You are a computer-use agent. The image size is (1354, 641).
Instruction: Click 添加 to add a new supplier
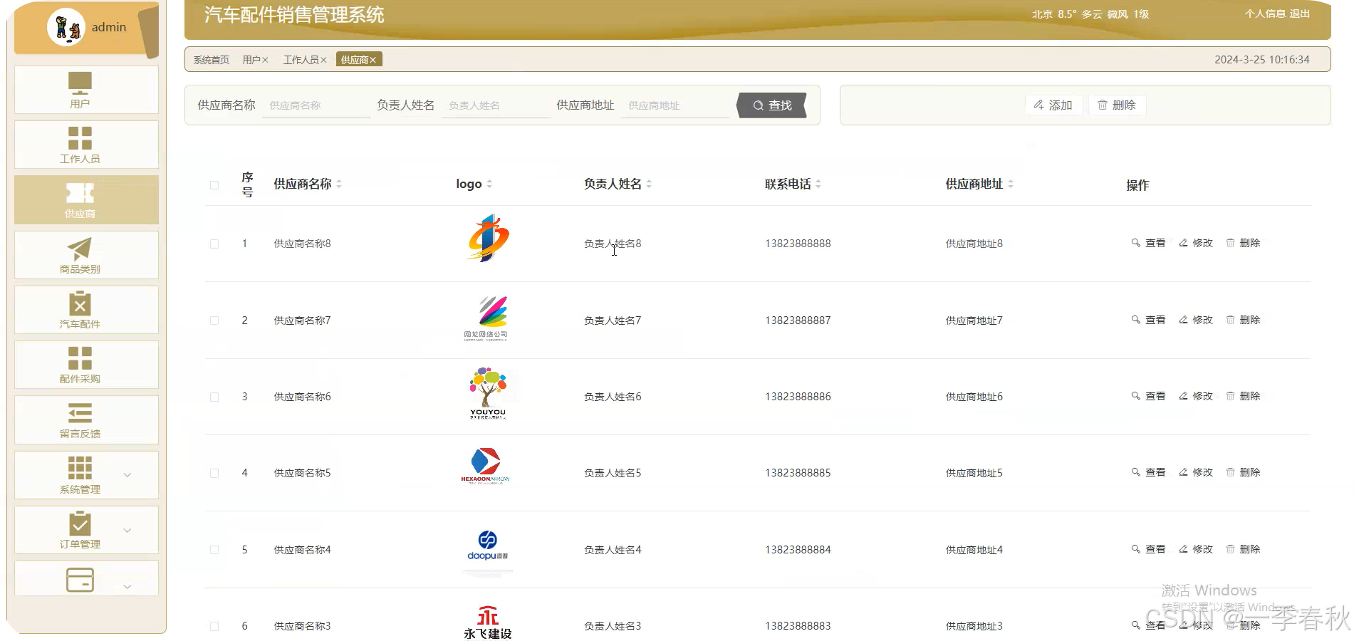[x=1054, y=105]
